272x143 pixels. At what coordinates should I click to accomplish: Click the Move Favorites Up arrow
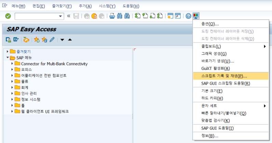[70, 40]
